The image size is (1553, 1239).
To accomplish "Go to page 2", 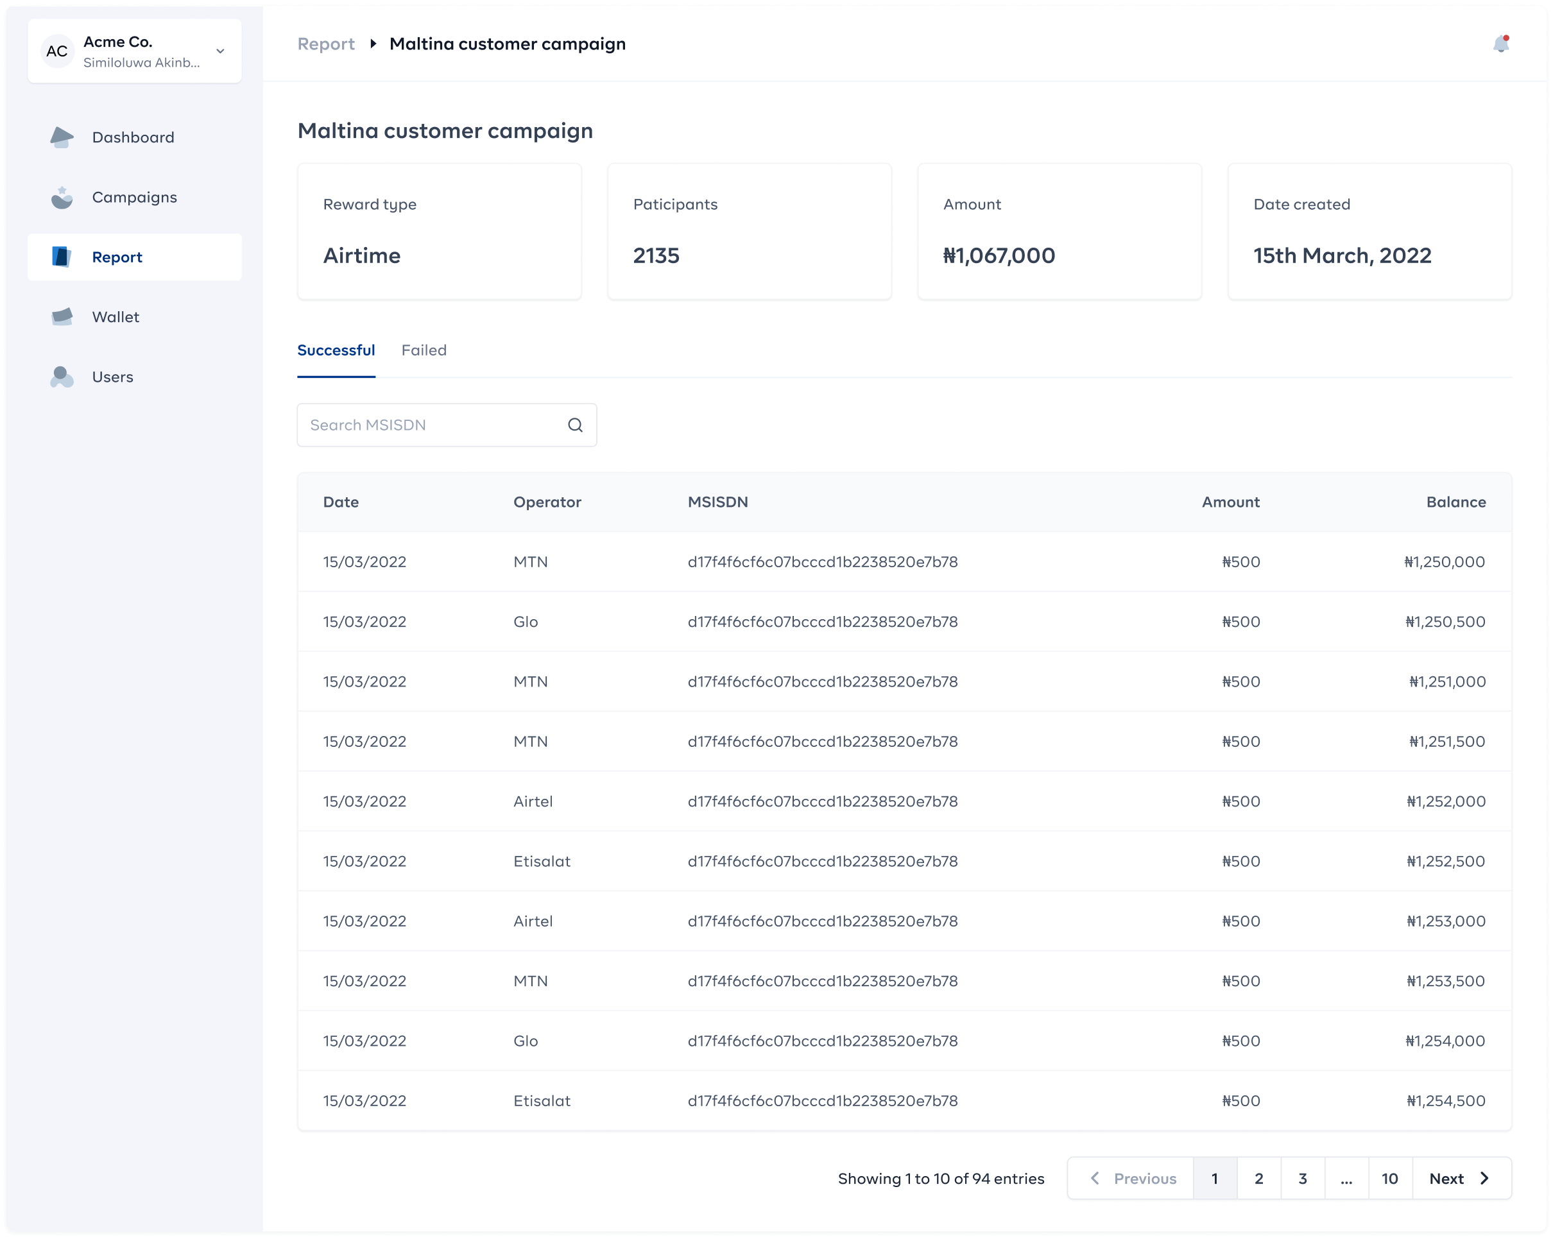I will tap(1259, 1179).
